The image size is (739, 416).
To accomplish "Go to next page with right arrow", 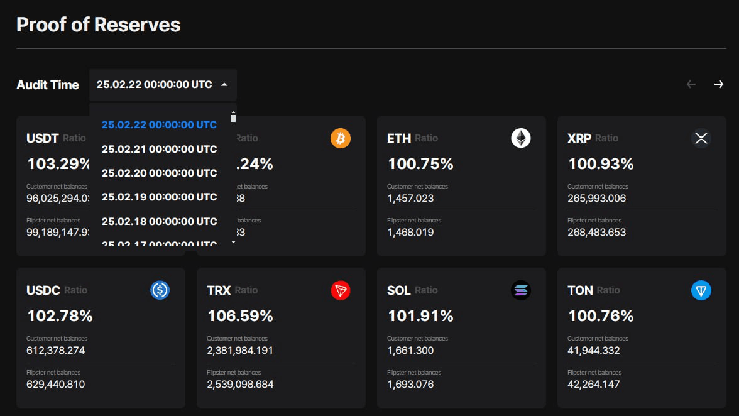I will (719, 84).
